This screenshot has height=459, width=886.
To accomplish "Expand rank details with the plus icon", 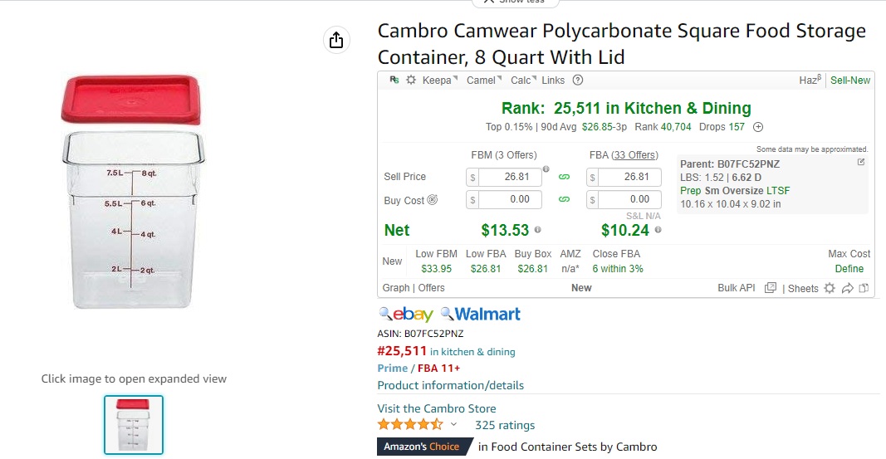I will pyautogui.click(x=758, y=127).
